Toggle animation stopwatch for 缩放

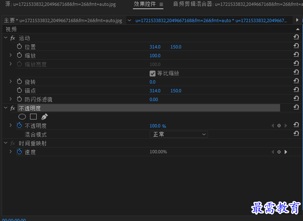pyautogui.click(x=19, y=55)
